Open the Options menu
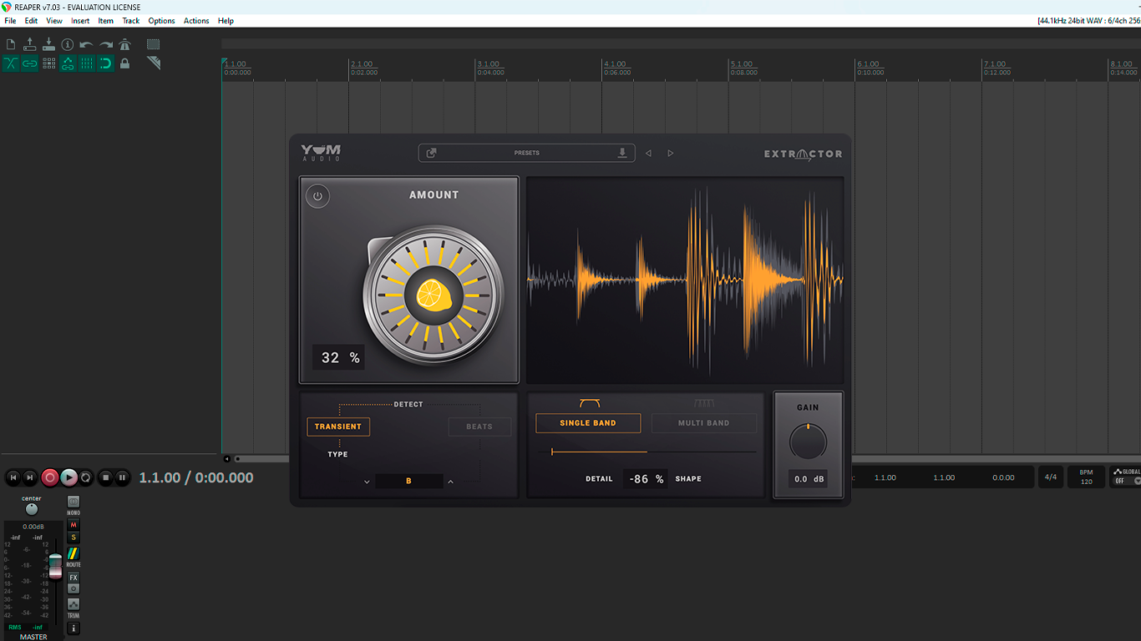 point(161,21)
